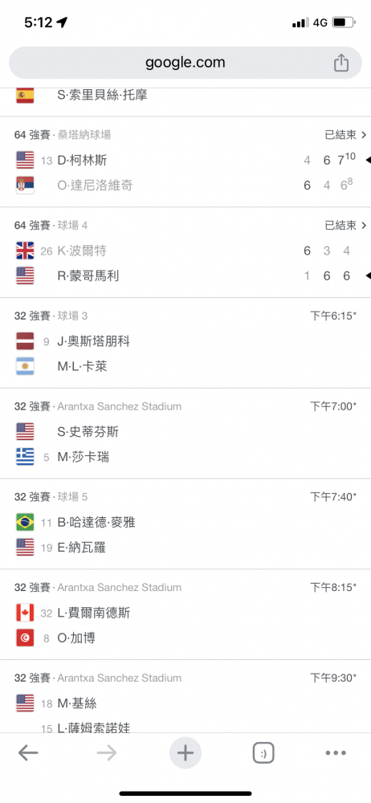Tap the share icon in address bar
This screenshot has width=371, height=803.
341,63
